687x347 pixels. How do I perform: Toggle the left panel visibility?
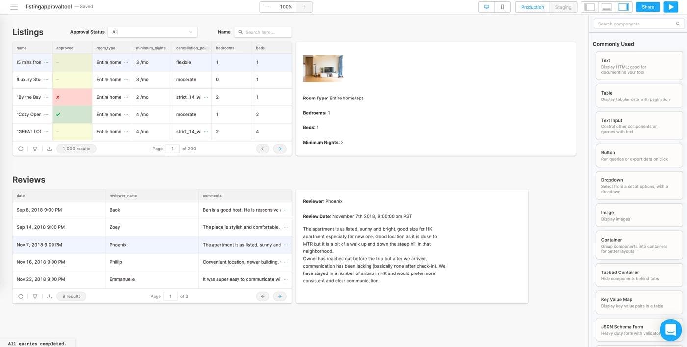(590, 7)
